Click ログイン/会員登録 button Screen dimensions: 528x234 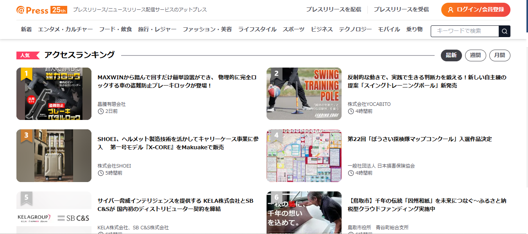click(476, 10)
